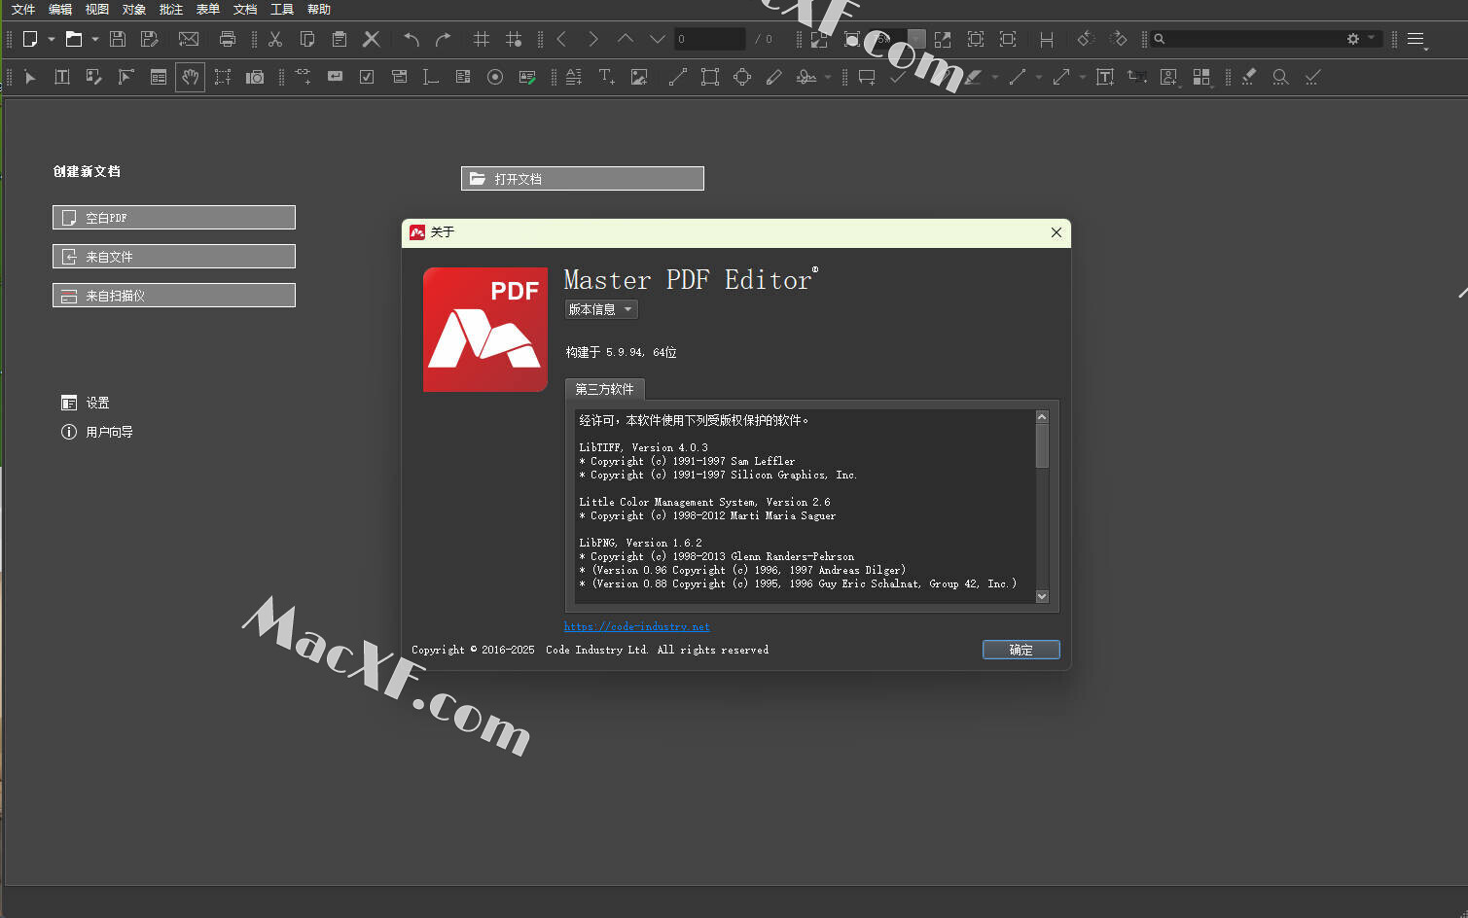Click the open folder toolbar icon
The image size is (1468, 918).
coord(74,39)
